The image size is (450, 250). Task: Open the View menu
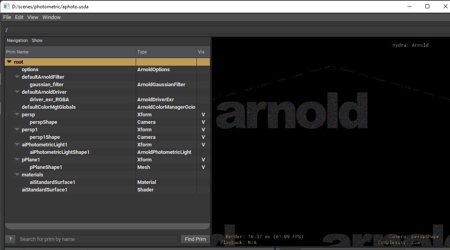click(x=33, y=17)
